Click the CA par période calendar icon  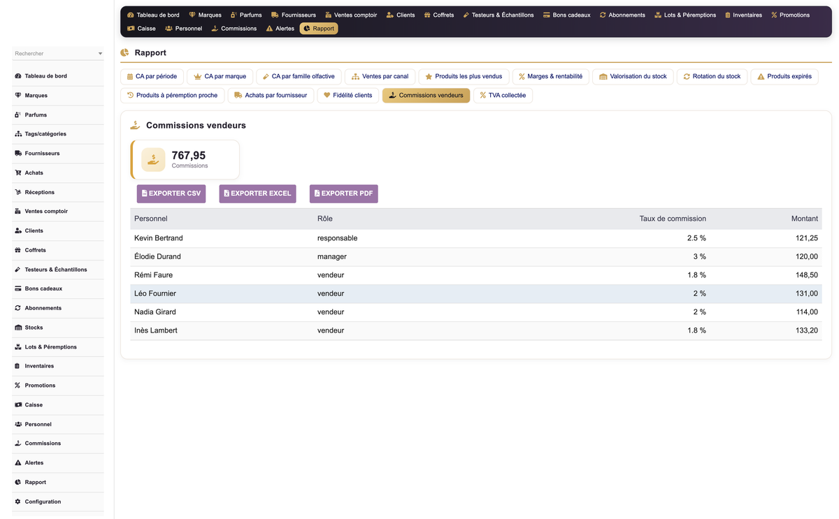coord(129,76)
